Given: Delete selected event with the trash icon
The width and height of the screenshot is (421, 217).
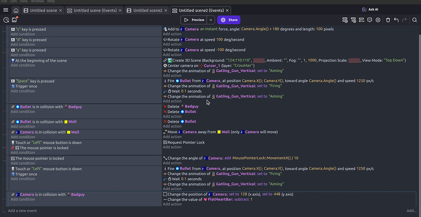Looking at the screenshot, I should [x=388, y=20].
